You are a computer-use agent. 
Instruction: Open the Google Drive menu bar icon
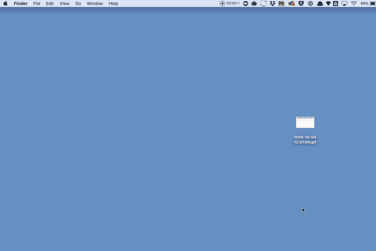tap(336, 3)
